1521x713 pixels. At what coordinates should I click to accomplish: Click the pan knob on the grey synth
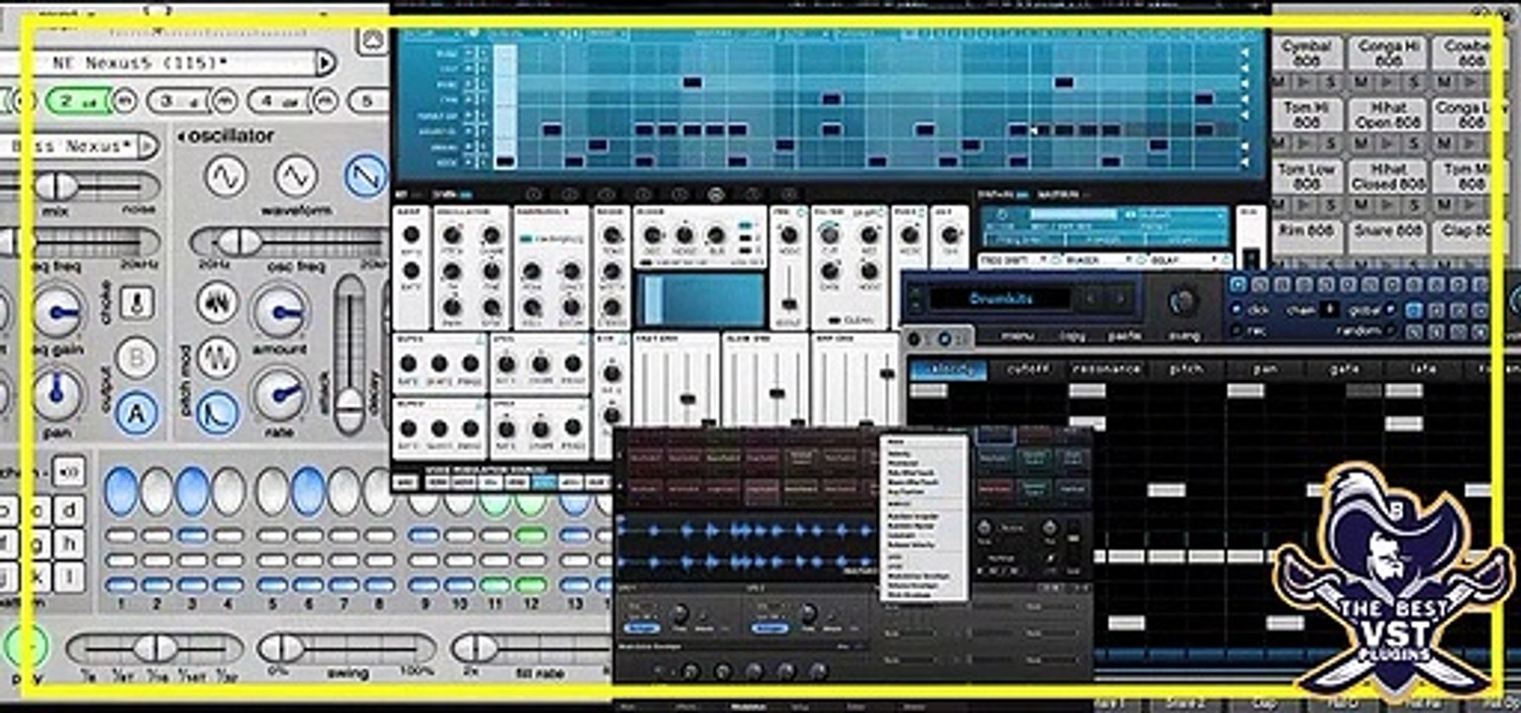point(57,394)
